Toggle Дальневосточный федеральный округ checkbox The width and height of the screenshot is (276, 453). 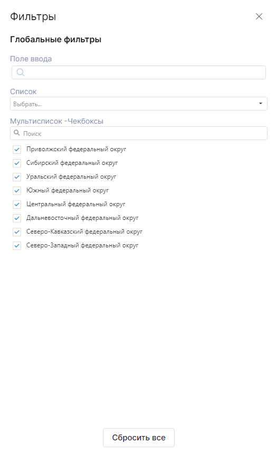17,218
